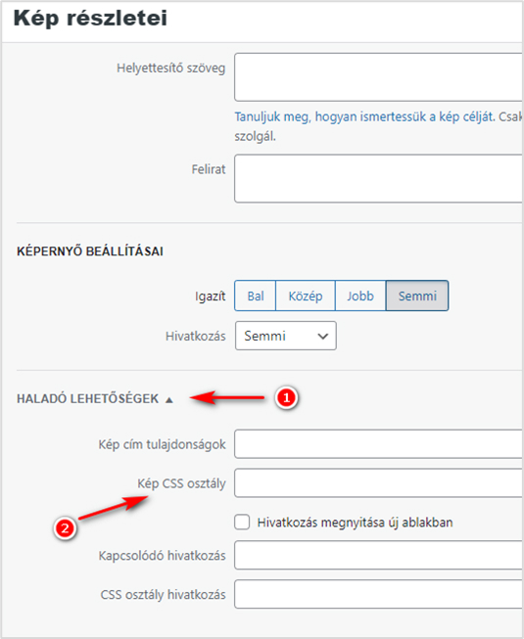Select Közép alignment button
The width and height of the screenshot is (524, 639).
(306, 296)
